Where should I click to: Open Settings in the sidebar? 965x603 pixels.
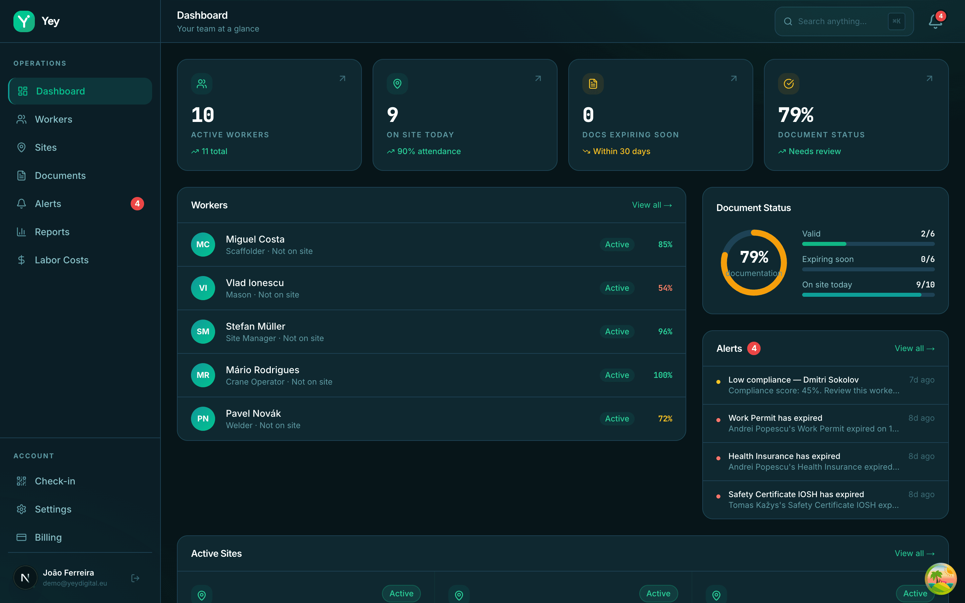(x=80, y=509)
